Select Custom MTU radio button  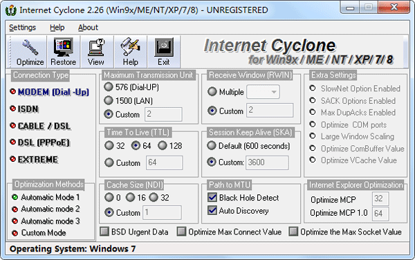coord(109,114)
